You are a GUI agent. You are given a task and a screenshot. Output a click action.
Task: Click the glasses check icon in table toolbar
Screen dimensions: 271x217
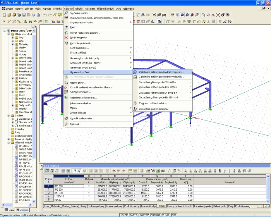pos(153,171)
